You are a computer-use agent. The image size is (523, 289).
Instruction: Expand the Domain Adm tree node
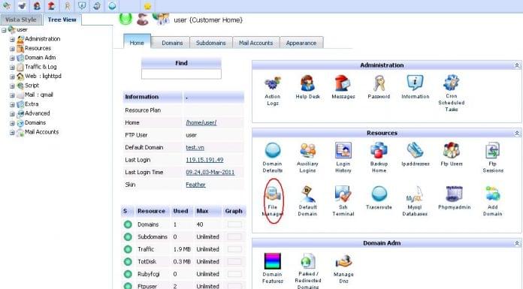pos(12,58)
